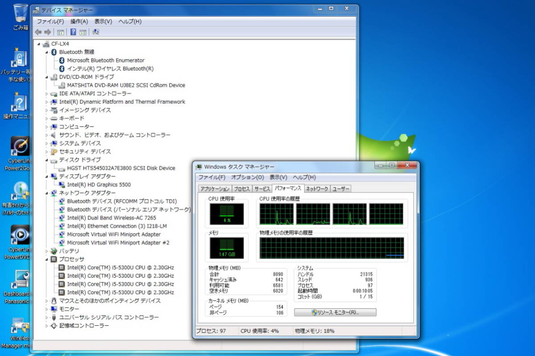The image size is (535, 356).
Task: Click the Task Manager title bar icon
Action: (x=199, y=167)
